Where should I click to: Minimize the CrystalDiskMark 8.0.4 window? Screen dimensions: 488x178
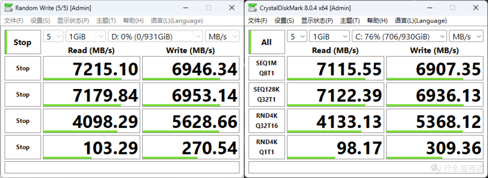pos(430,8)
